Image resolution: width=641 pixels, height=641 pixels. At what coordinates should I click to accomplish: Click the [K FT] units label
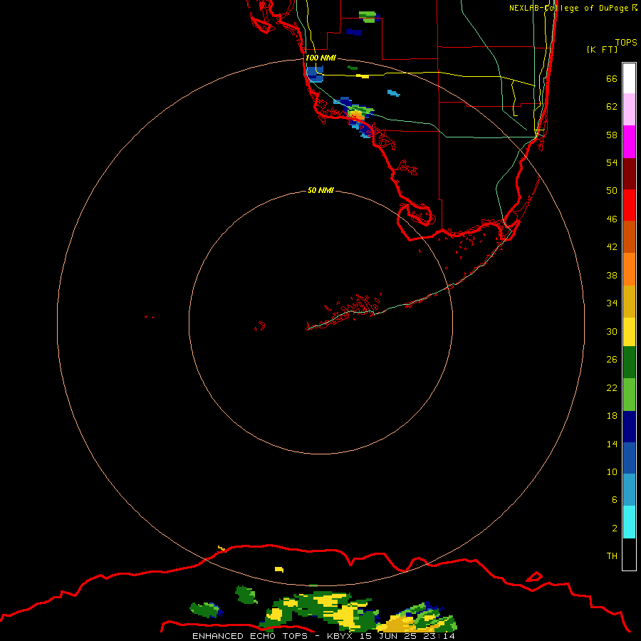[x=602, y=49]
